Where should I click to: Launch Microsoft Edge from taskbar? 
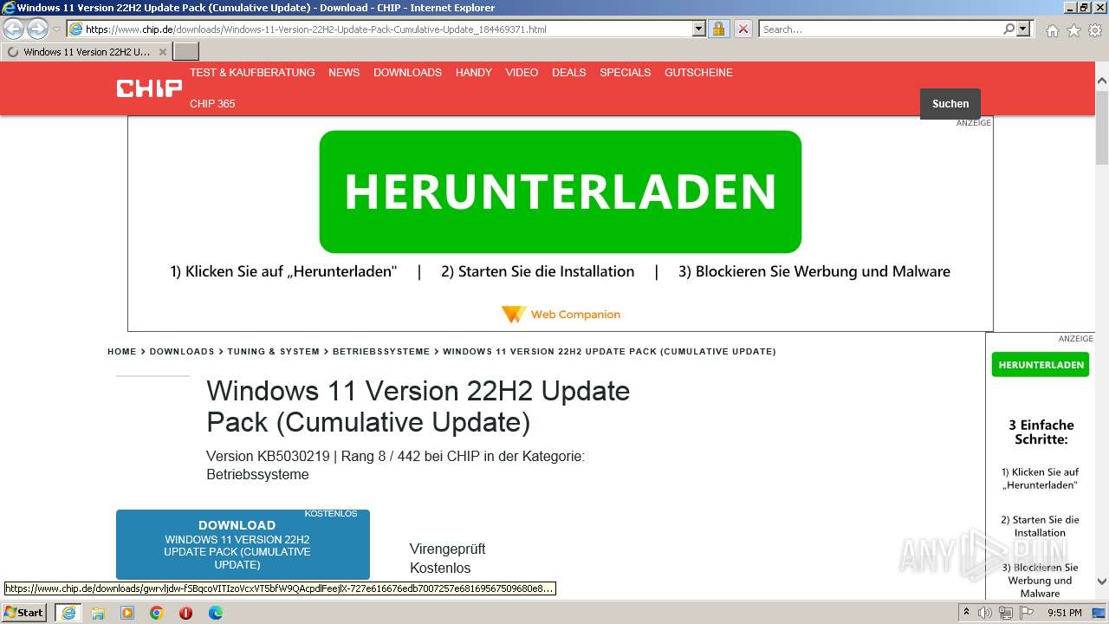tap(215, 613)
